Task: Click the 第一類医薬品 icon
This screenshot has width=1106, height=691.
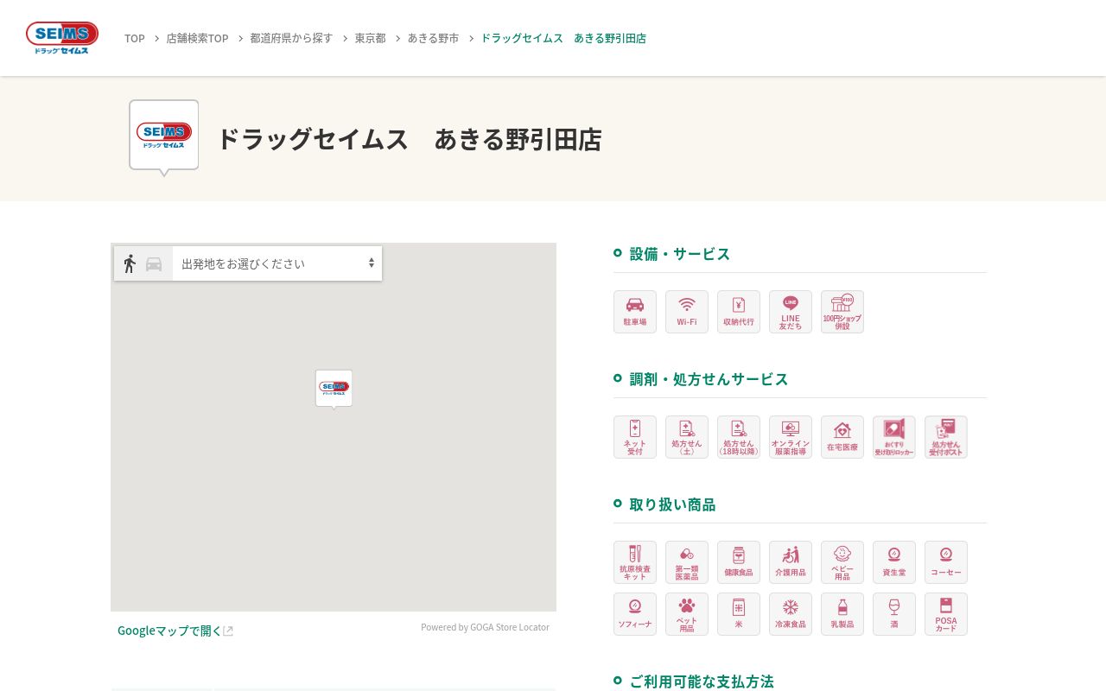Action: [687, 562]
